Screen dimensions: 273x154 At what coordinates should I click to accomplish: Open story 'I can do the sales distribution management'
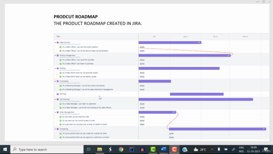coord(87,89)
